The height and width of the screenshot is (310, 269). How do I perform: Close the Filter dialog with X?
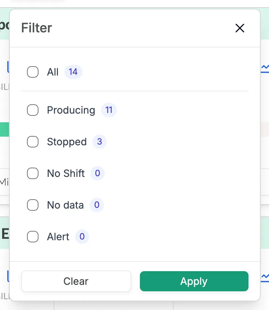coord(240,28)
